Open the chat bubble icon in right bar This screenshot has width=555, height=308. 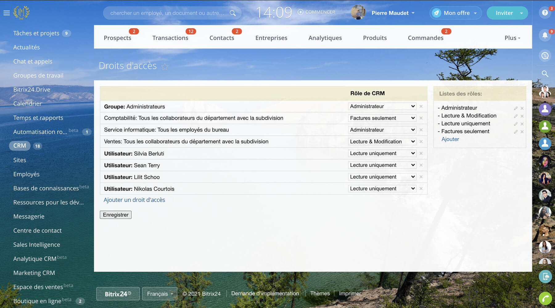(545, 55)
